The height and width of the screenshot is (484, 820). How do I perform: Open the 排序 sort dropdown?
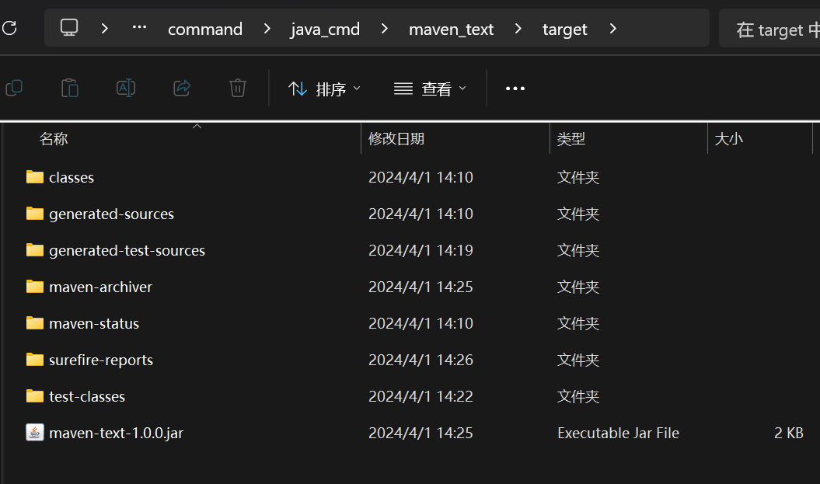coord(324,89)
